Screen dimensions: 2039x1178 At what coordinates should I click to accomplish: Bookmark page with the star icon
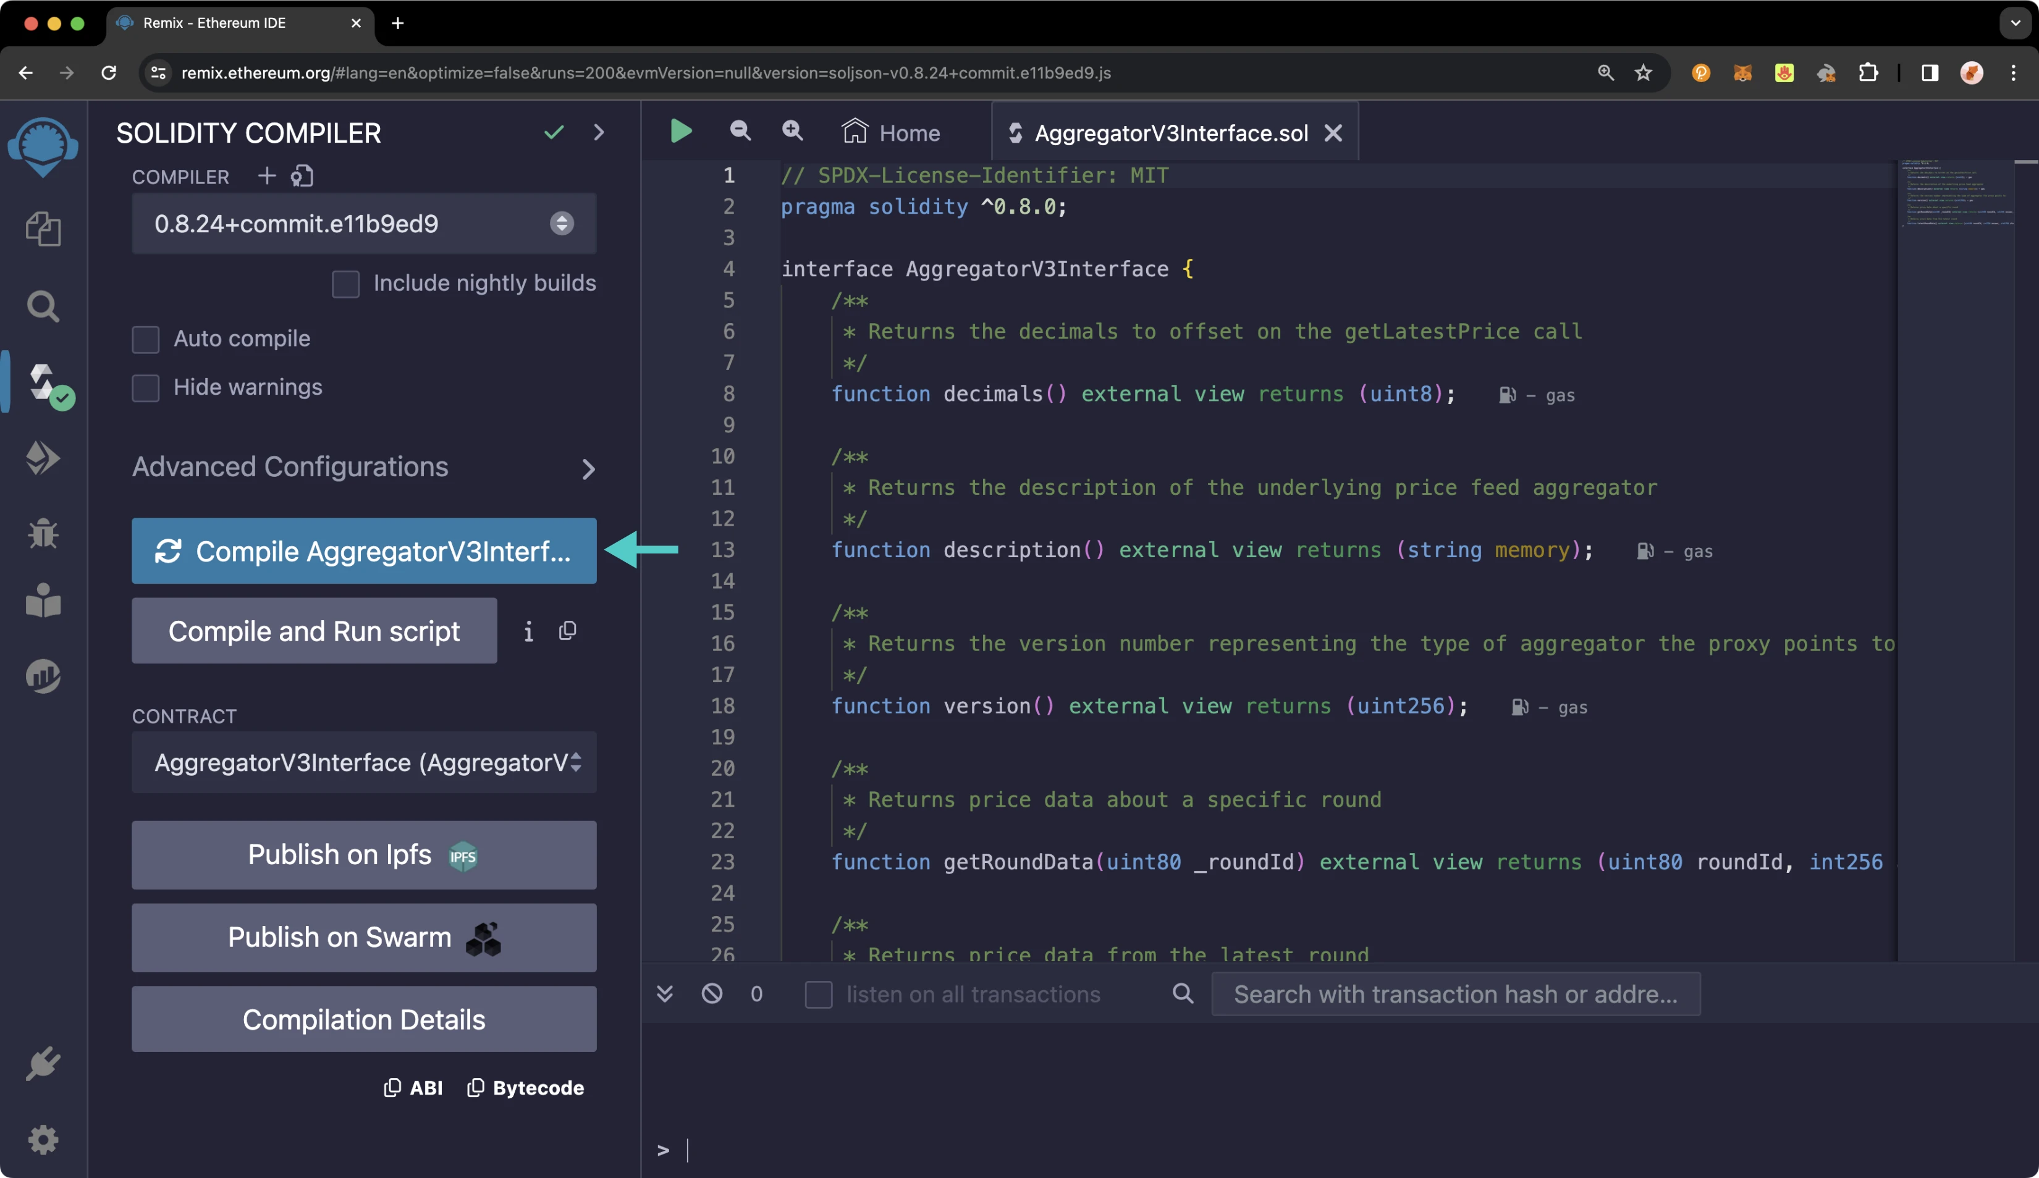point(1644,73)
